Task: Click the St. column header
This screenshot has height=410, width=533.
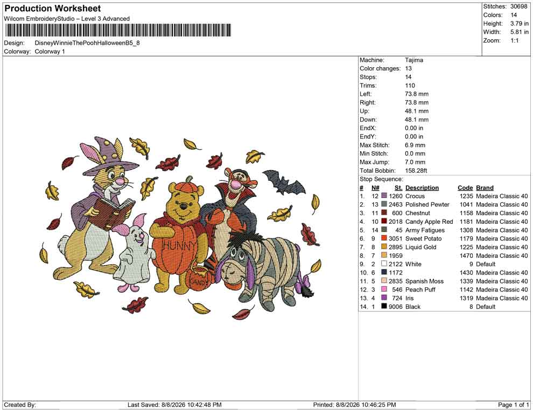Action: (398, 187)
